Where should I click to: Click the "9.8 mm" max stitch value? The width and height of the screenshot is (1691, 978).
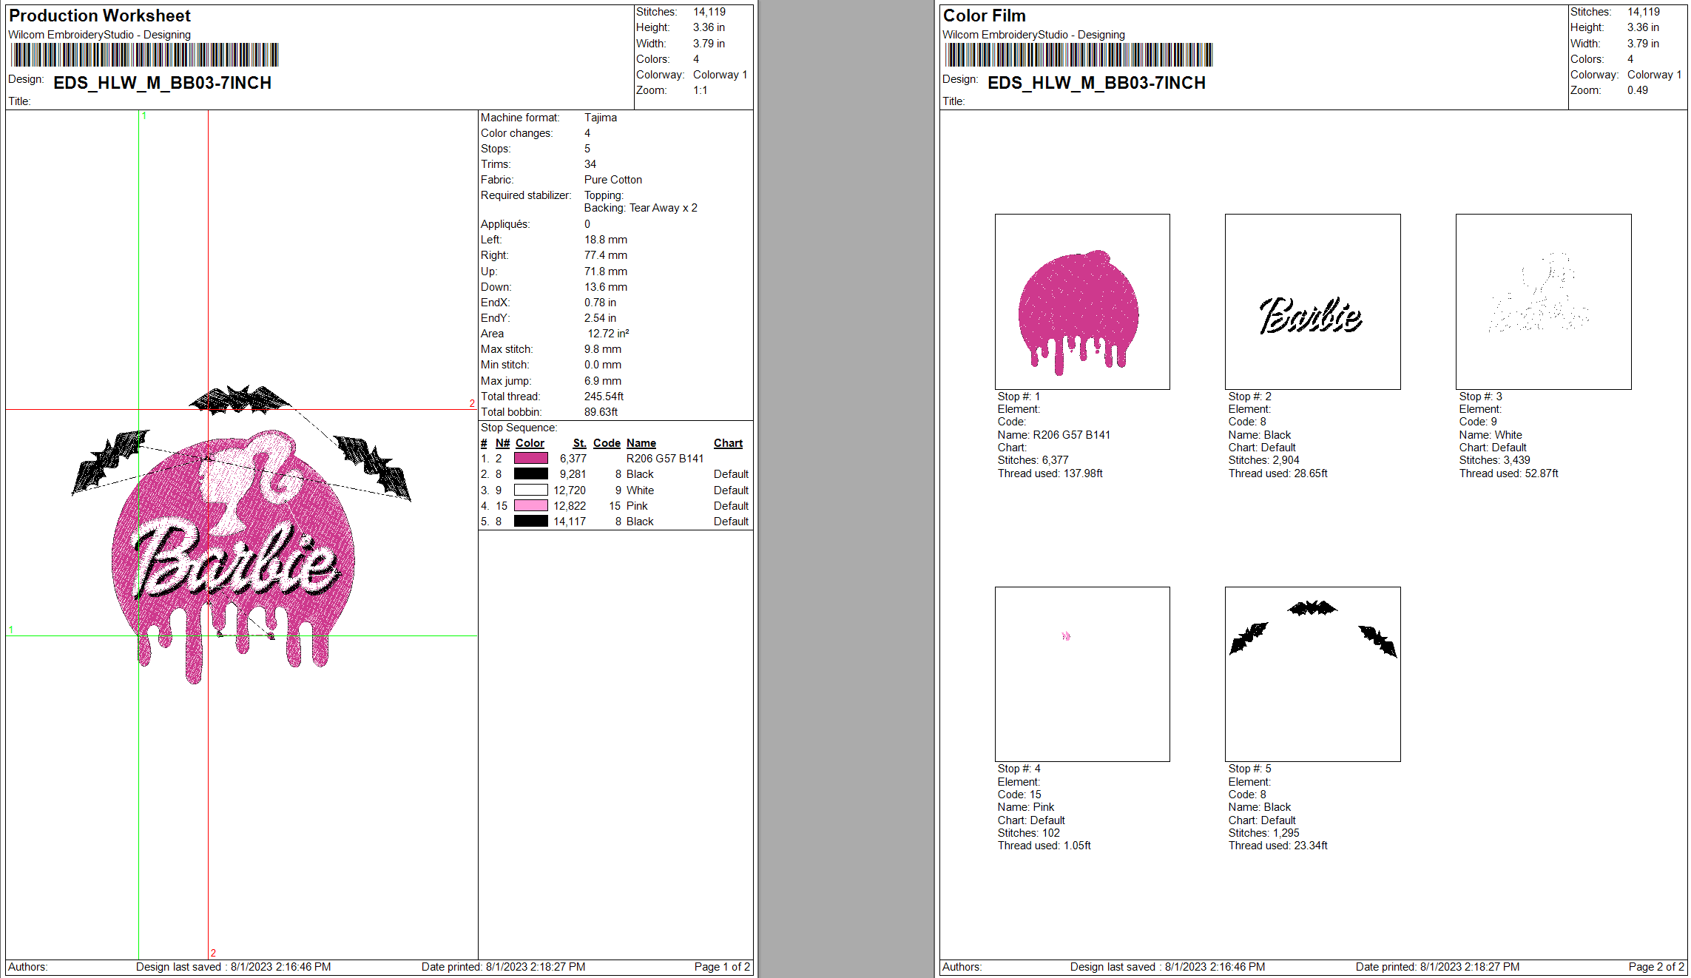click(x=603, y=349)
